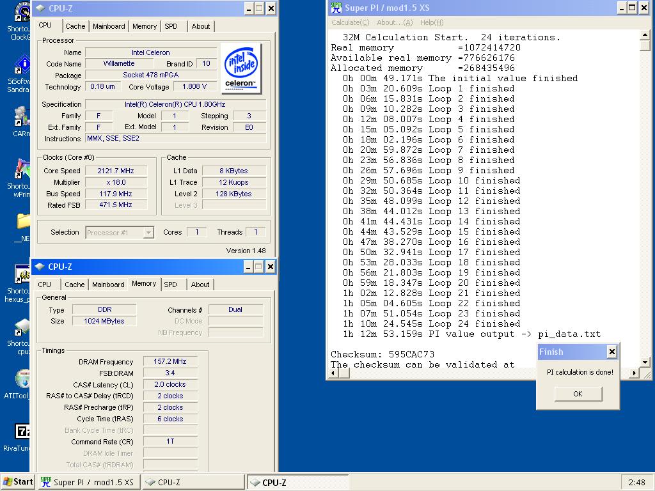This screenshot has width=655, height=491.
Task: Click the Package field Socket 478 mPGA
Action: (x=151, y=75)
